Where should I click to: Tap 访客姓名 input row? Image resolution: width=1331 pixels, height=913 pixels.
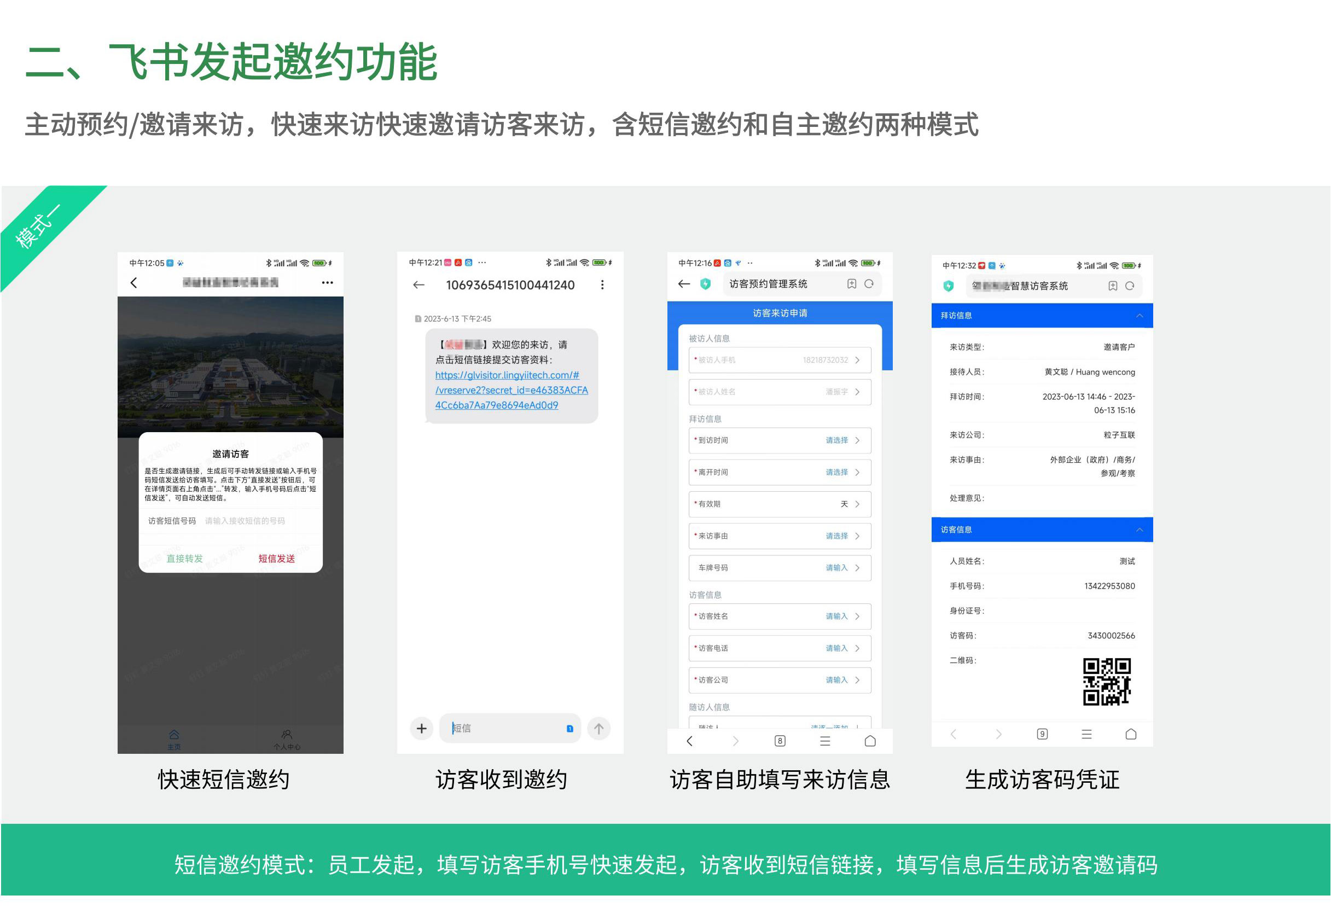780,617
